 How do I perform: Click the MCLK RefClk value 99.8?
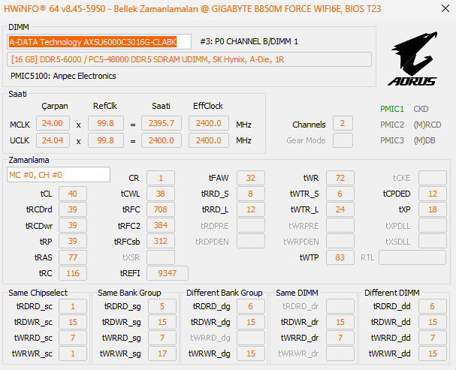(106, 123)
